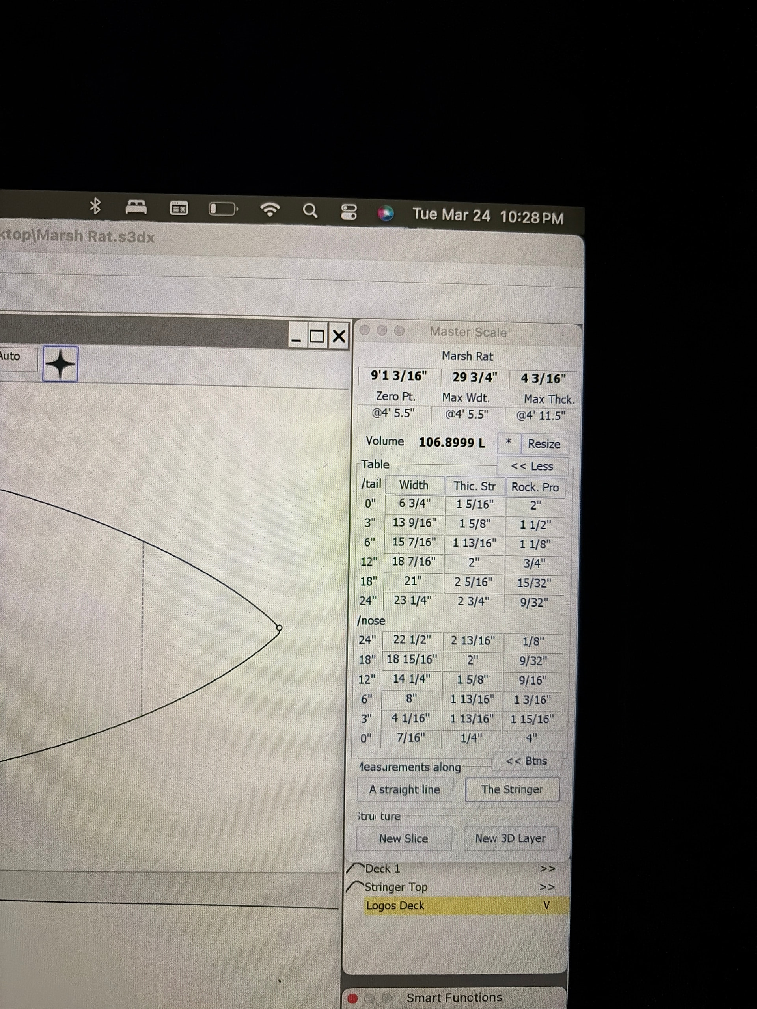
Task: Click the battery status icon
Action: click(x=223, y=209)
